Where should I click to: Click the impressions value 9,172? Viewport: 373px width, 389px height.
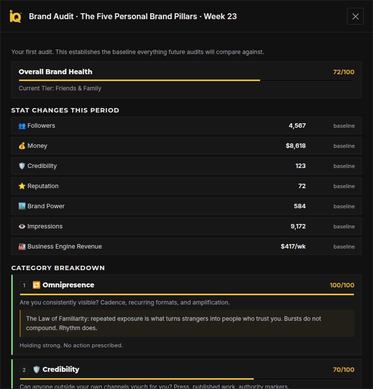298,226
